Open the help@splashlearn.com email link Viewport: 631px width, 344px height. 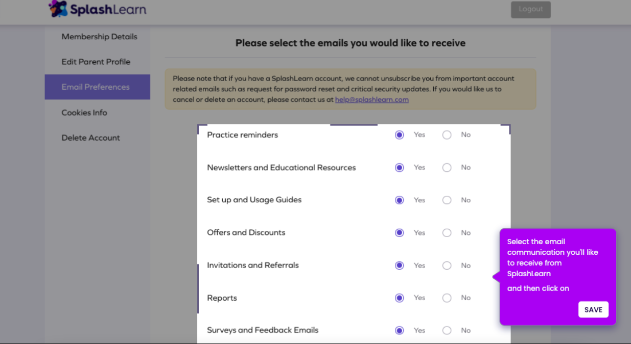pos(371,99)
